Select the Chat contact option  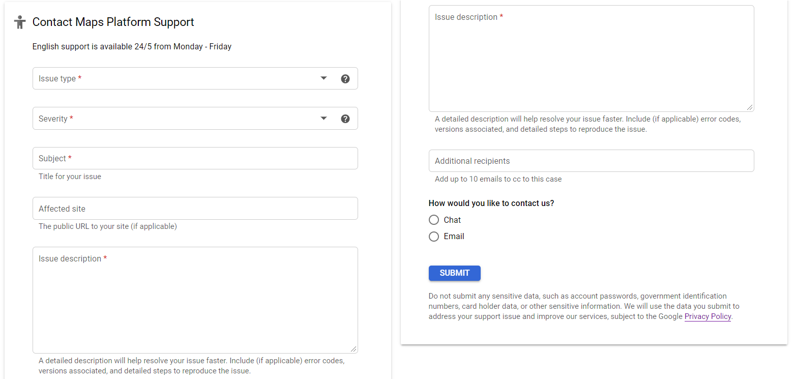(x=434, y=220)
